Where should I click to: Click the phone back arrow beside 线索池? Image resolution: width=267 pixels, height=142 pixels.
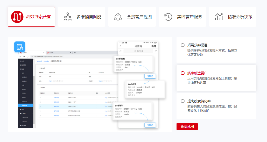coord(120,46)
